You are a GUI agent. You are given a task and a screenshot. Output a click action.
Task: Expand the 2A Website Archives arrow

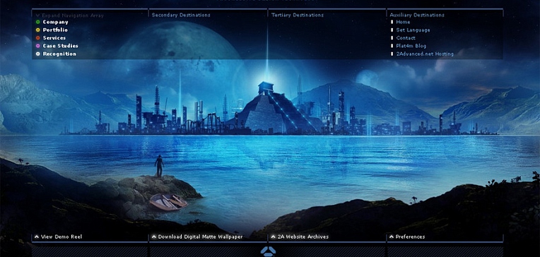tap(274, 237)
